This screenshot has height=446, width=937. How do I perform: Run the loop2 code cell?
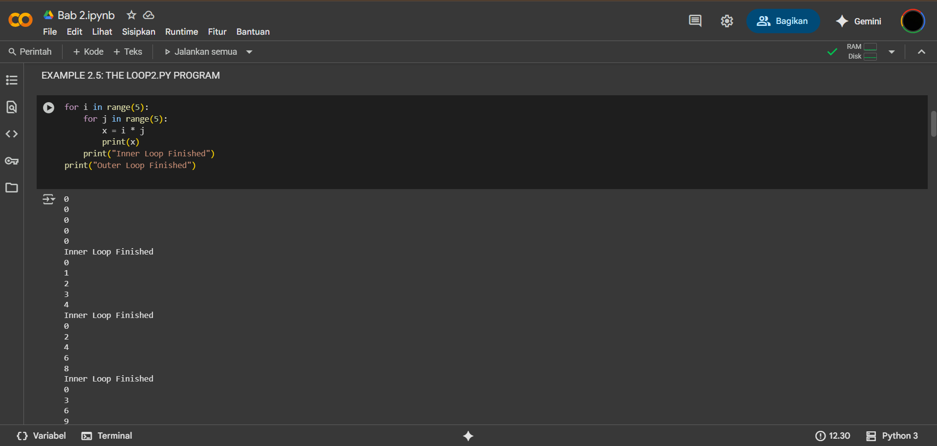48,107
